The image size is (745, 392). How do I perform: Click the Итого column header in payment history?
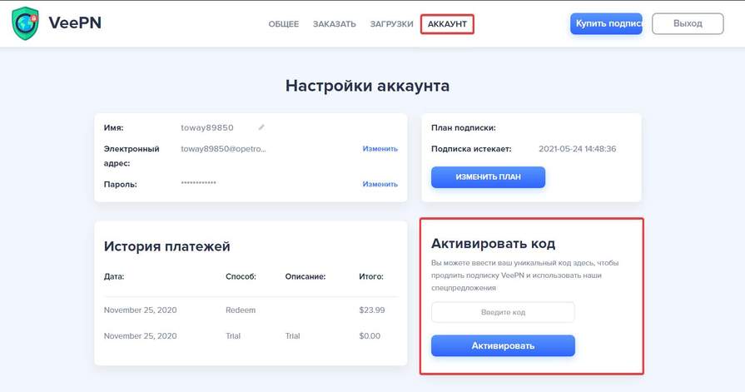[x=371, y=276]
